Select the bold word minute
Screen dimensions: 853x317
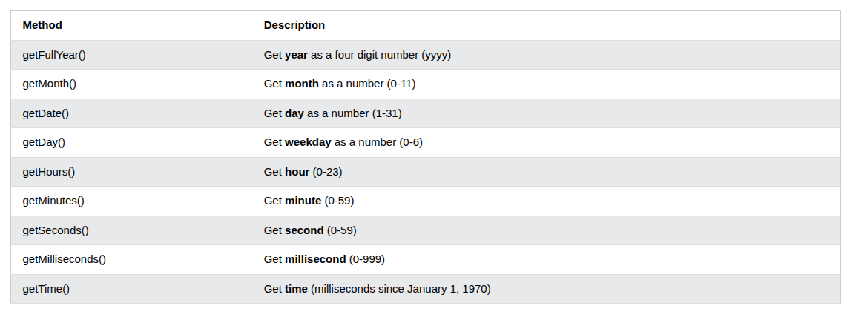303,201
